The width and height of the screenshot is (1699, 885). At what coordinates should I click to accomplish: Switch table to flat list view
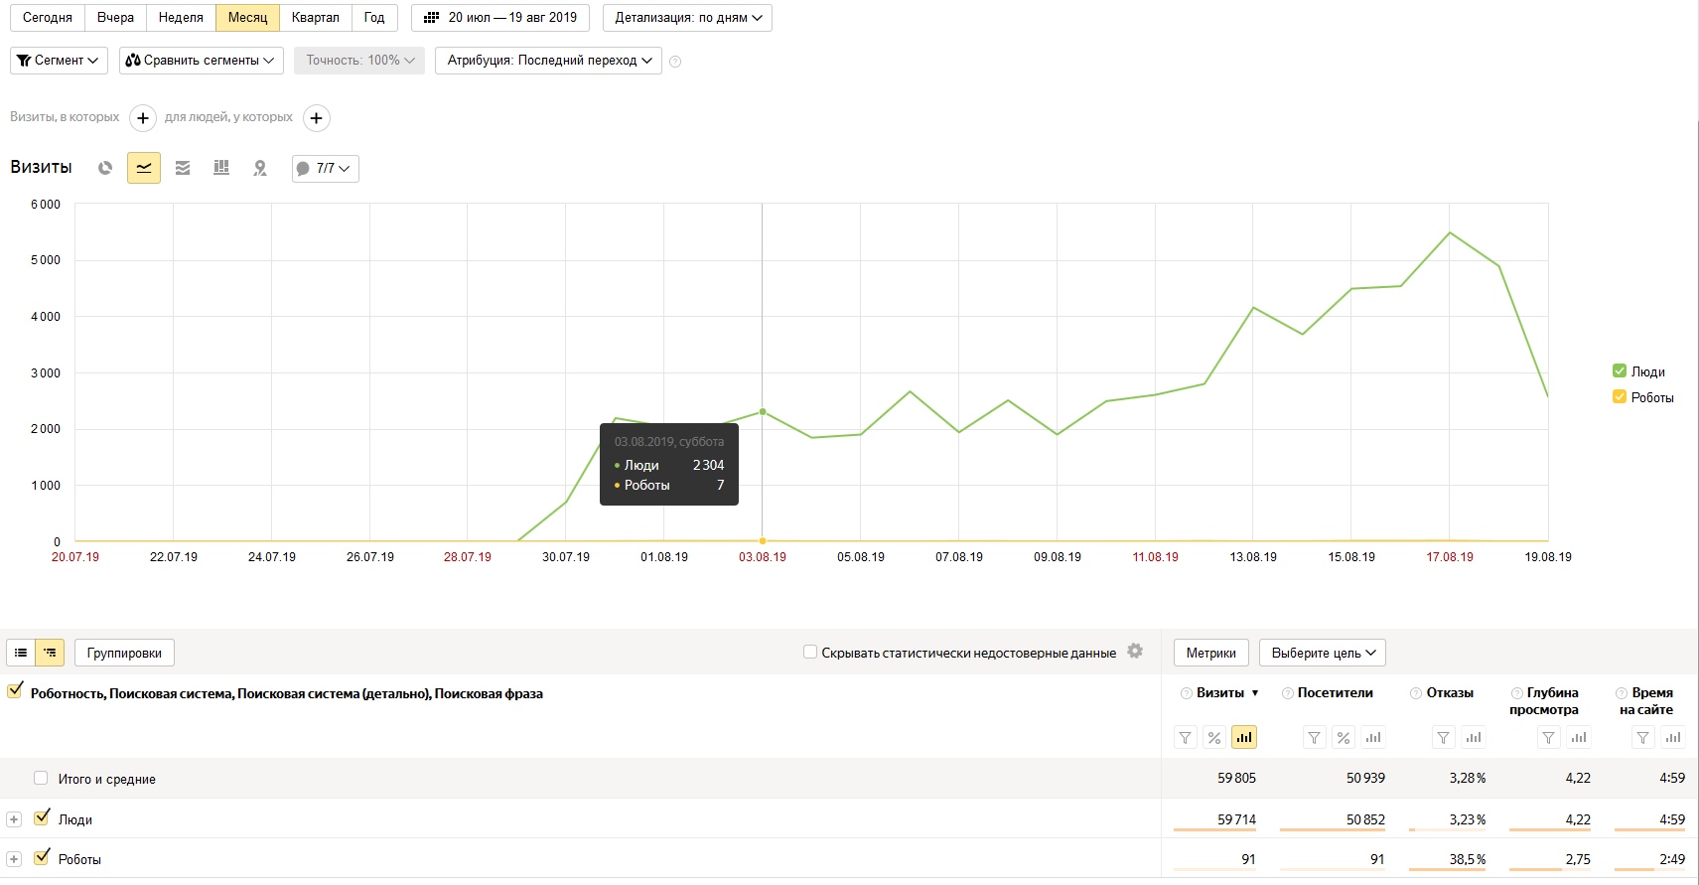coord(21,653)
